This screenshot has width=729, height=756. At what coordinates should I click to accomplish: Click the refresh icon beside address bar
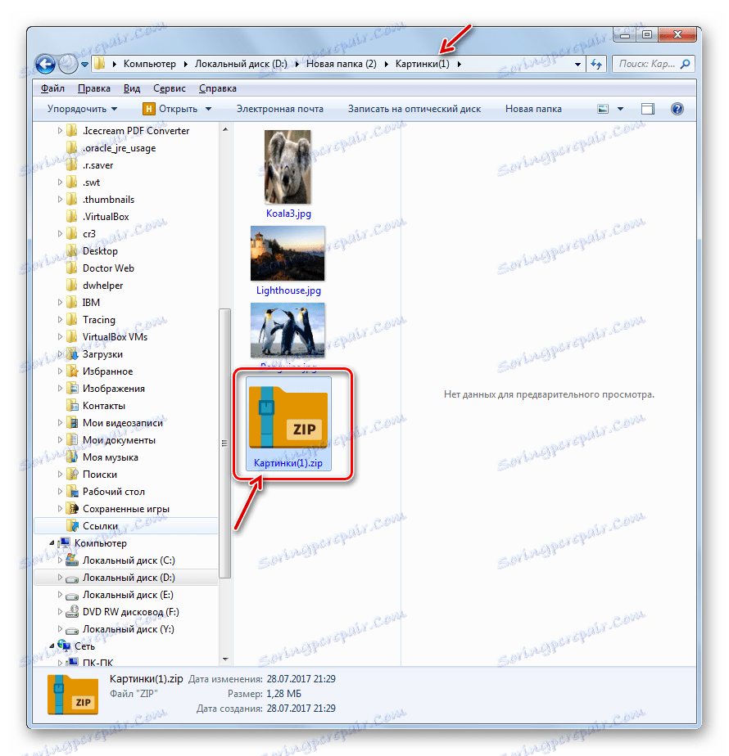pyautogui.click(x=596, y=64)
